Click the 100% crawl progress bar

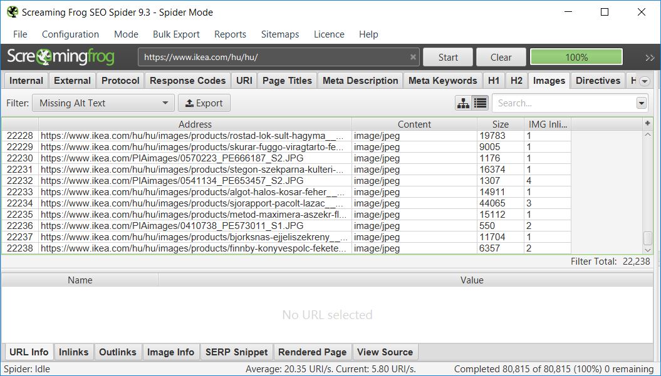coord(576,58)
